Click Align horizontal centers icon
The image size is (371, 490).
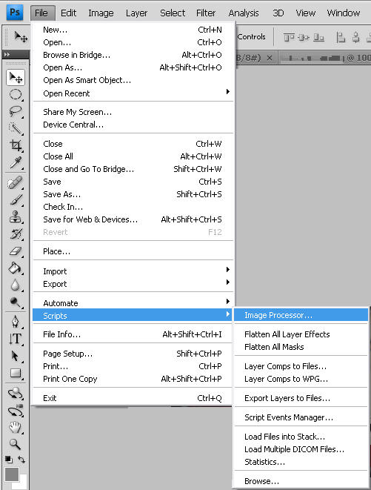[x=355, y=38]
